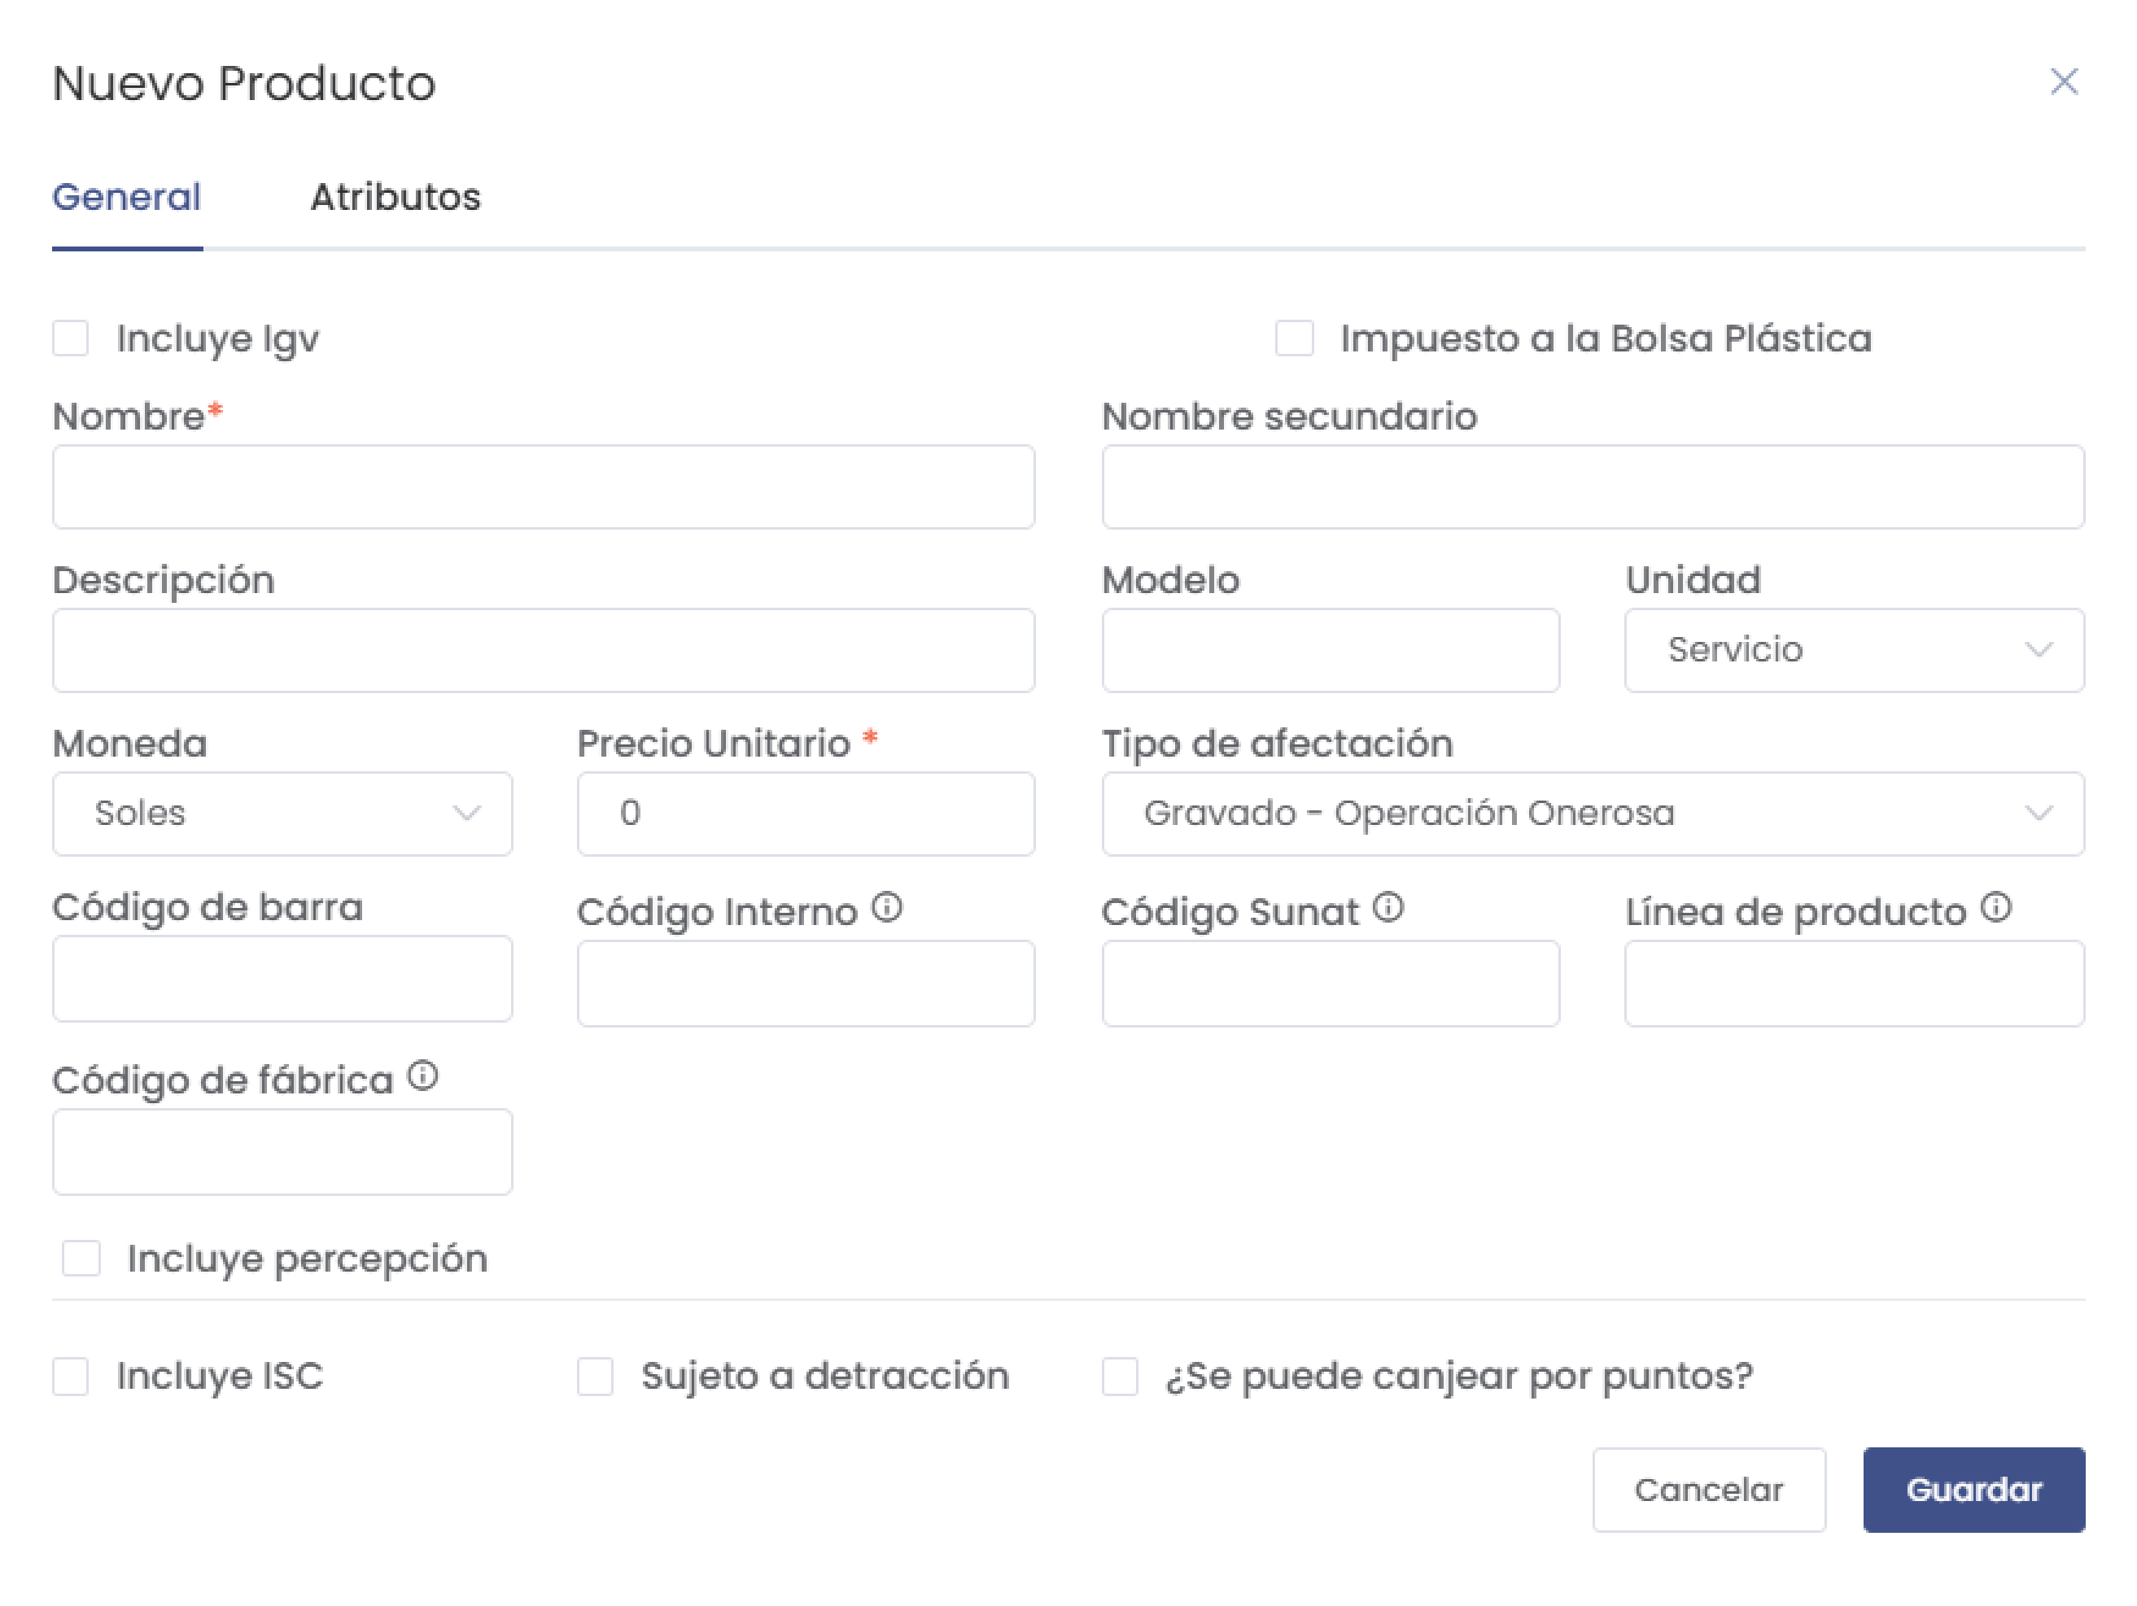The image size is (2137, 1606).
Task: Check Sujeto a detracción
Action: [x=595, y=1376]
